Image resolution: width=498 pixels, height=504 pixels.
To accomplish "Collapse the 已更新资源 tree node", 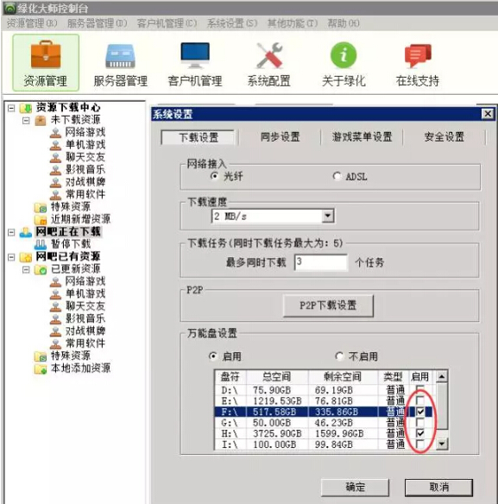I will click(x=26, y=269).
